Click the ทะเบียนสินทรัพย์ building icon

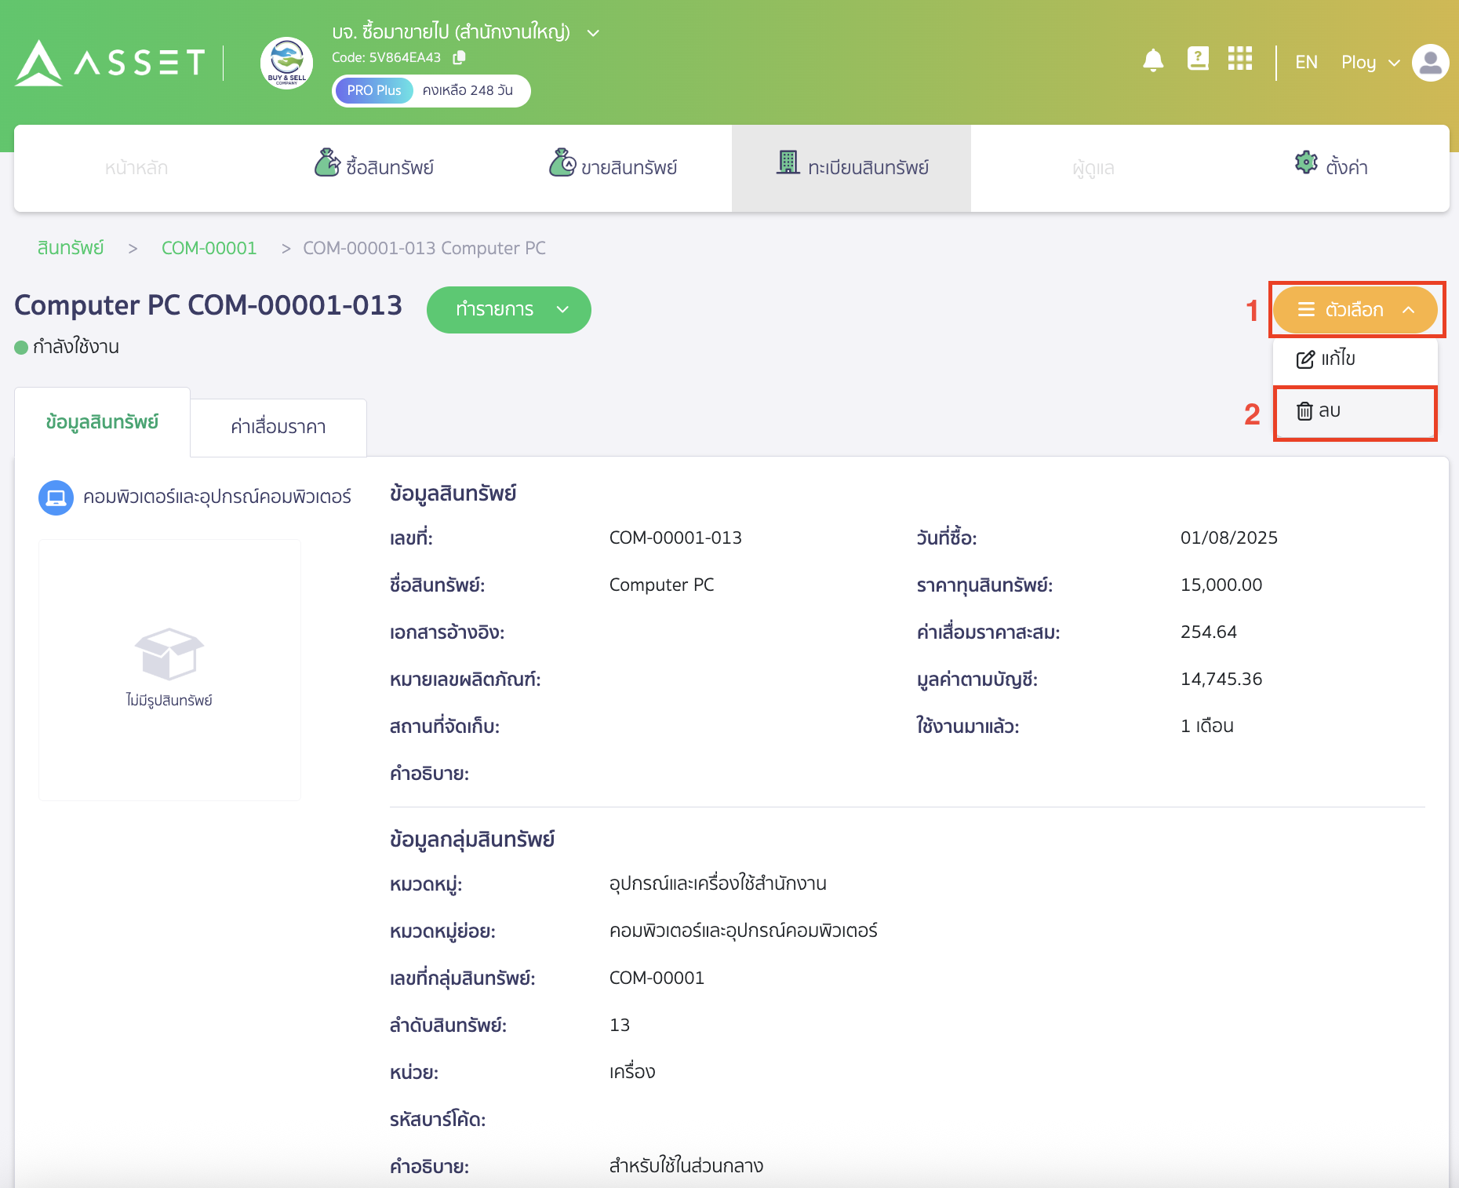click(x=788, y=164)
